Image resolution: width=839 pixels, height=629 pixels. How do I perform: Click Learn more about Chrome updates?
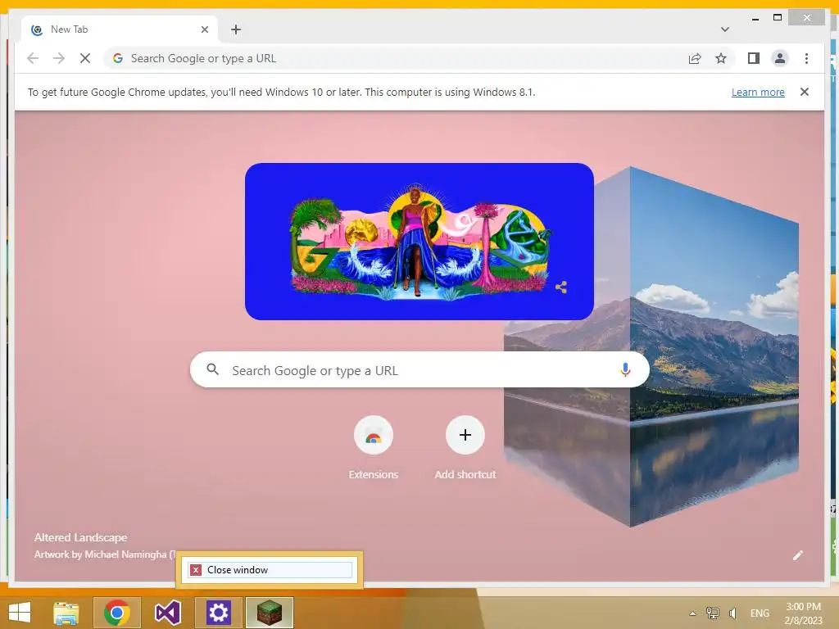tap(758, 92)
